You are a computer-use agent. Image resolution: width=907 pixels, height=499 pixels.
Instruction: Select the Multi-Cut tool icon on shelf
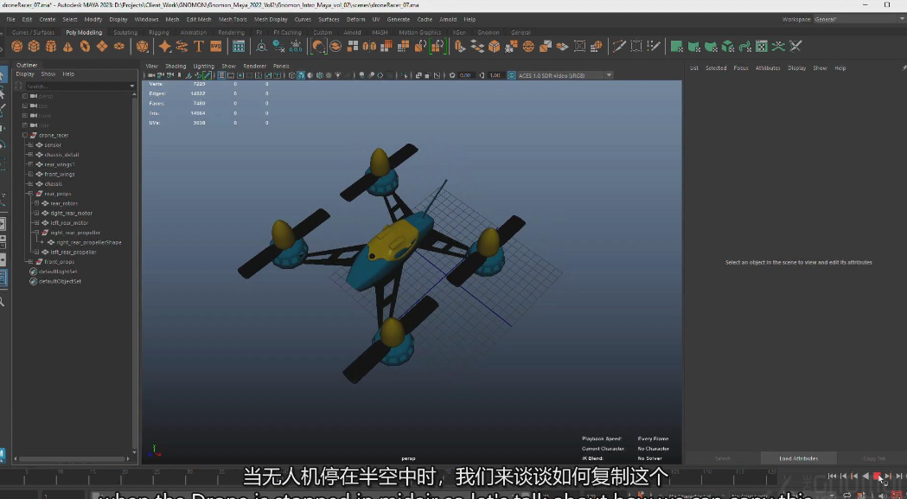pos(619,46)
